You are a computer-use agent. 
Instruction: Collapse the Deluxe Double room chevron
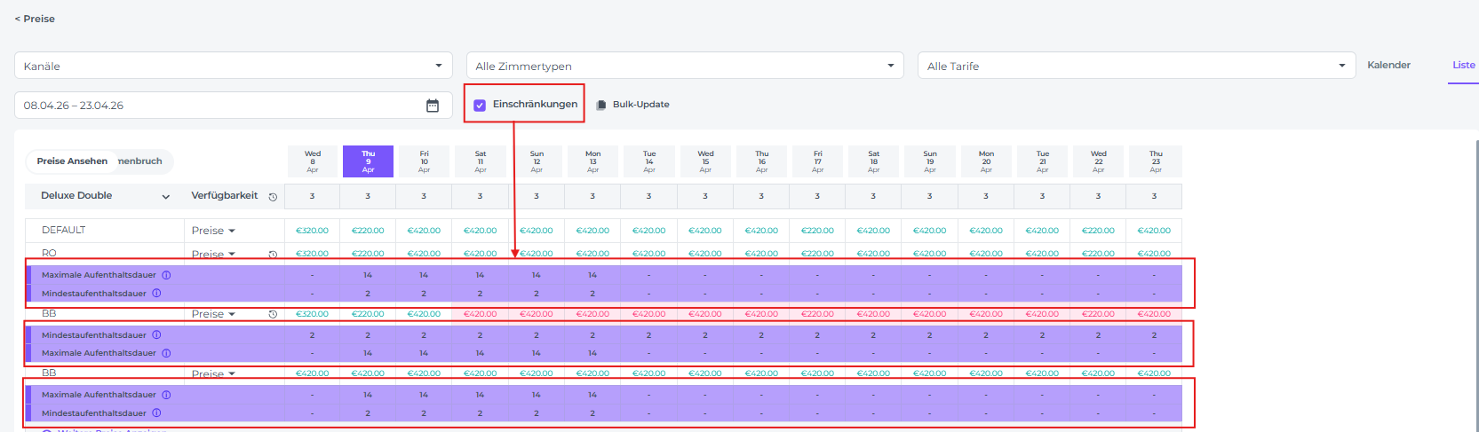tap(165, 197)
